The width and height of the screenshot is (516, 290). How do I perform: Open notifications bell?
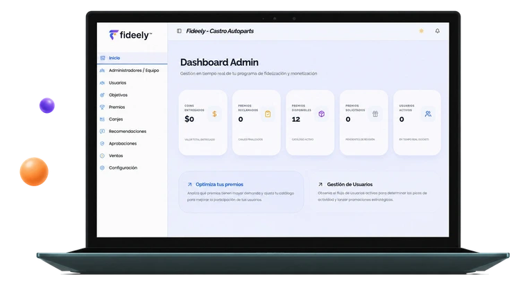point(438,31)
